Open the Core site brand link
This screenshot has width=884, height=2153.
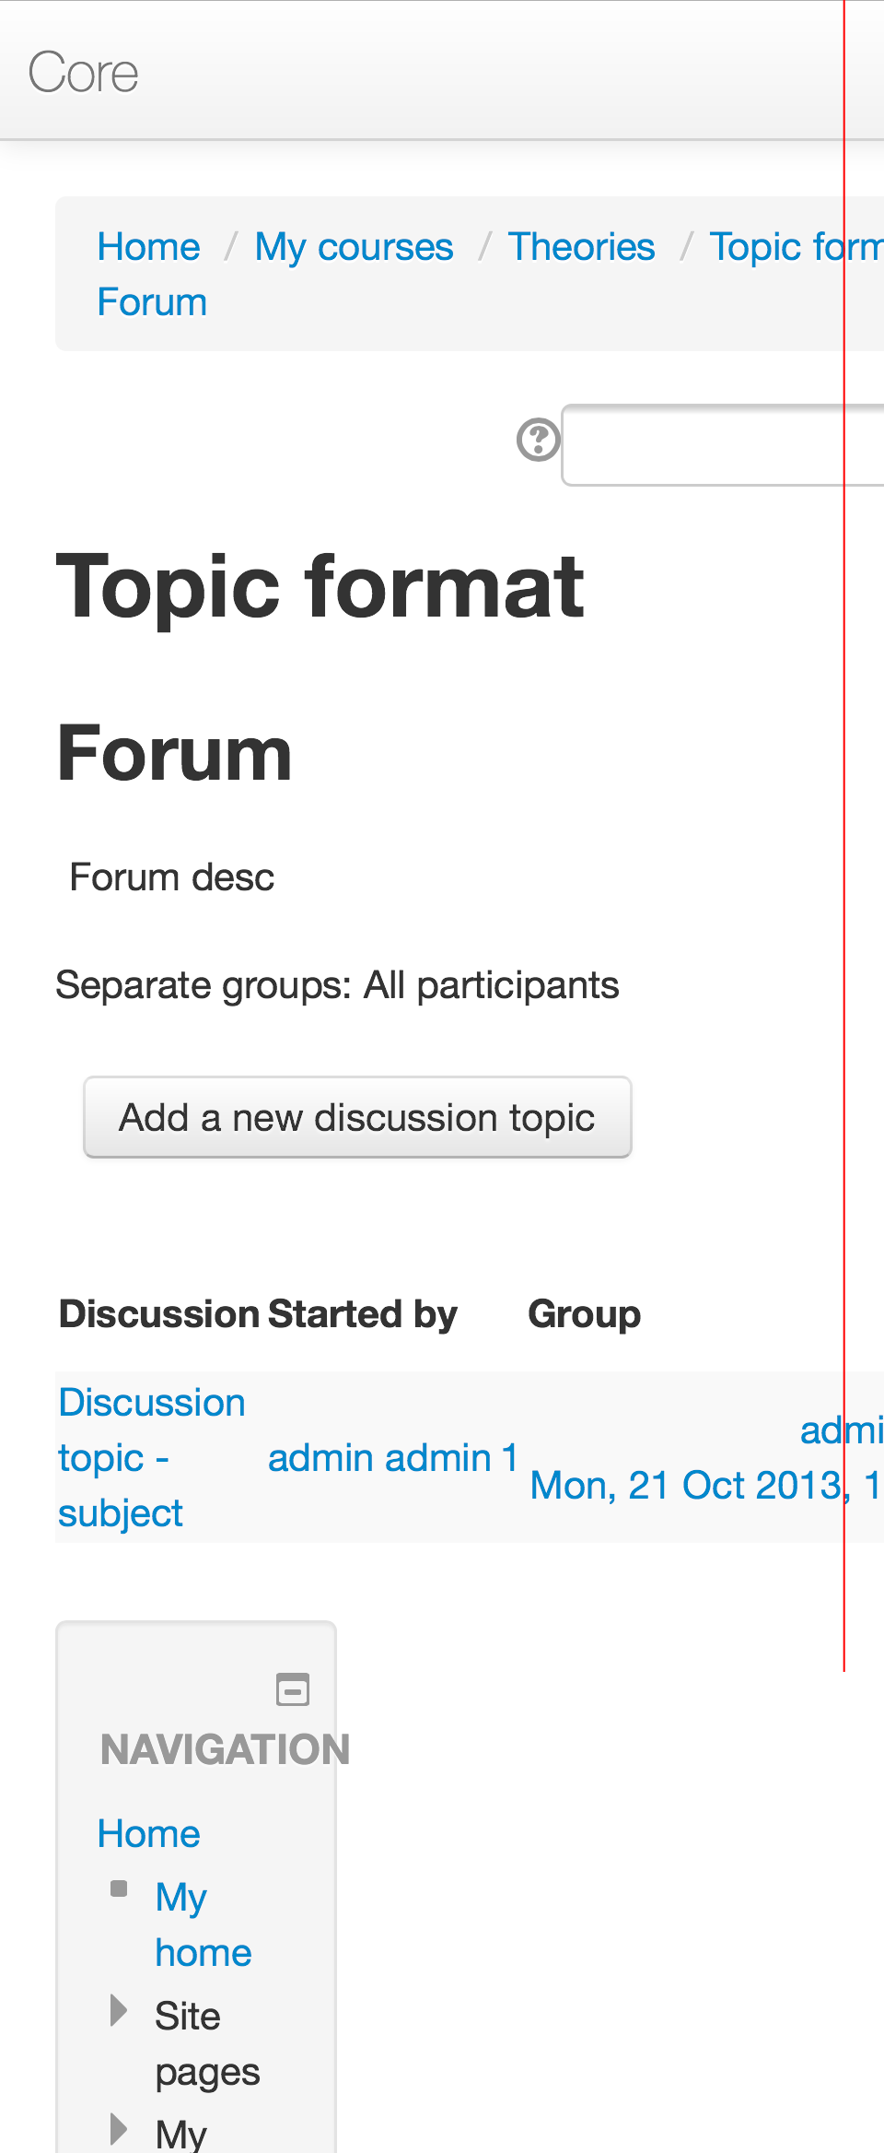[x=83, y=72]
